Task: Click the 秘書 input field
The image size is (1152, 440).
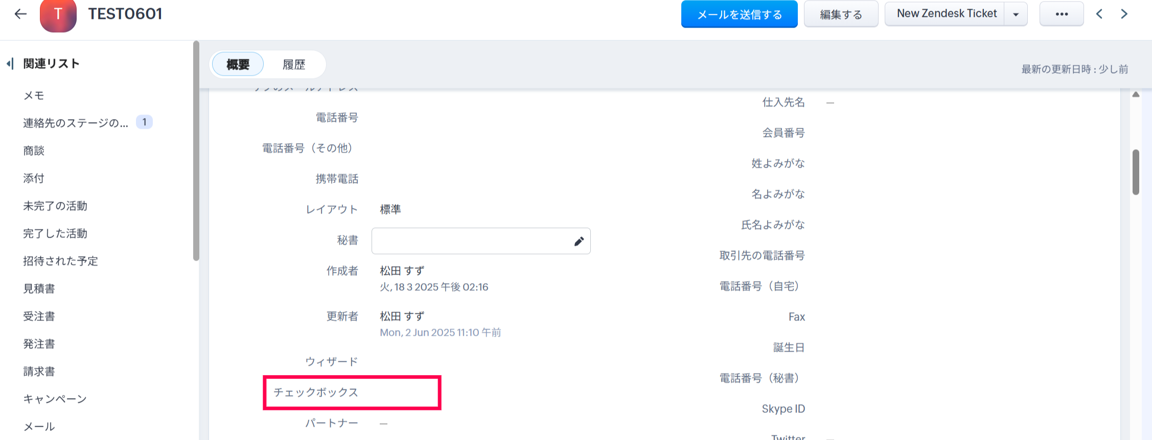Action: pos(470,241)
